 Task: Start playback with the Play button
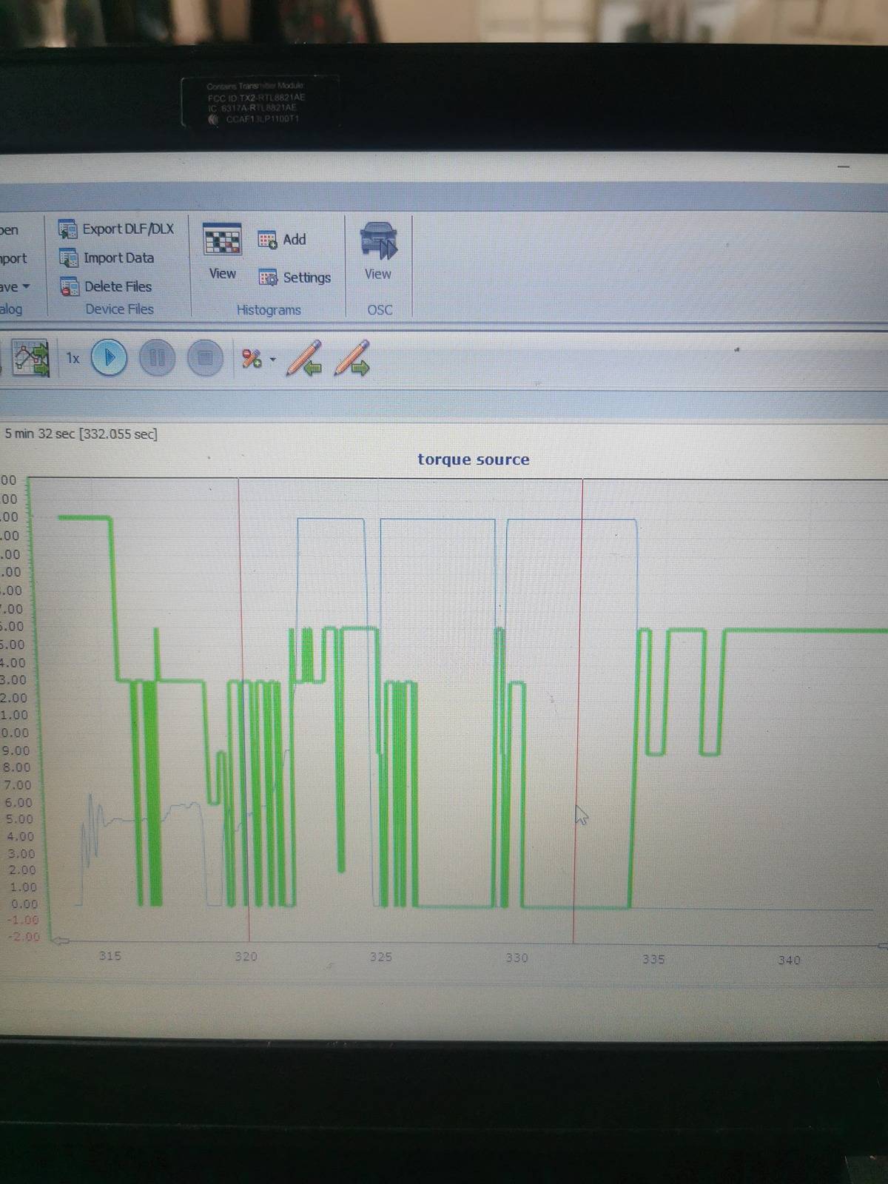coord(109,358)
